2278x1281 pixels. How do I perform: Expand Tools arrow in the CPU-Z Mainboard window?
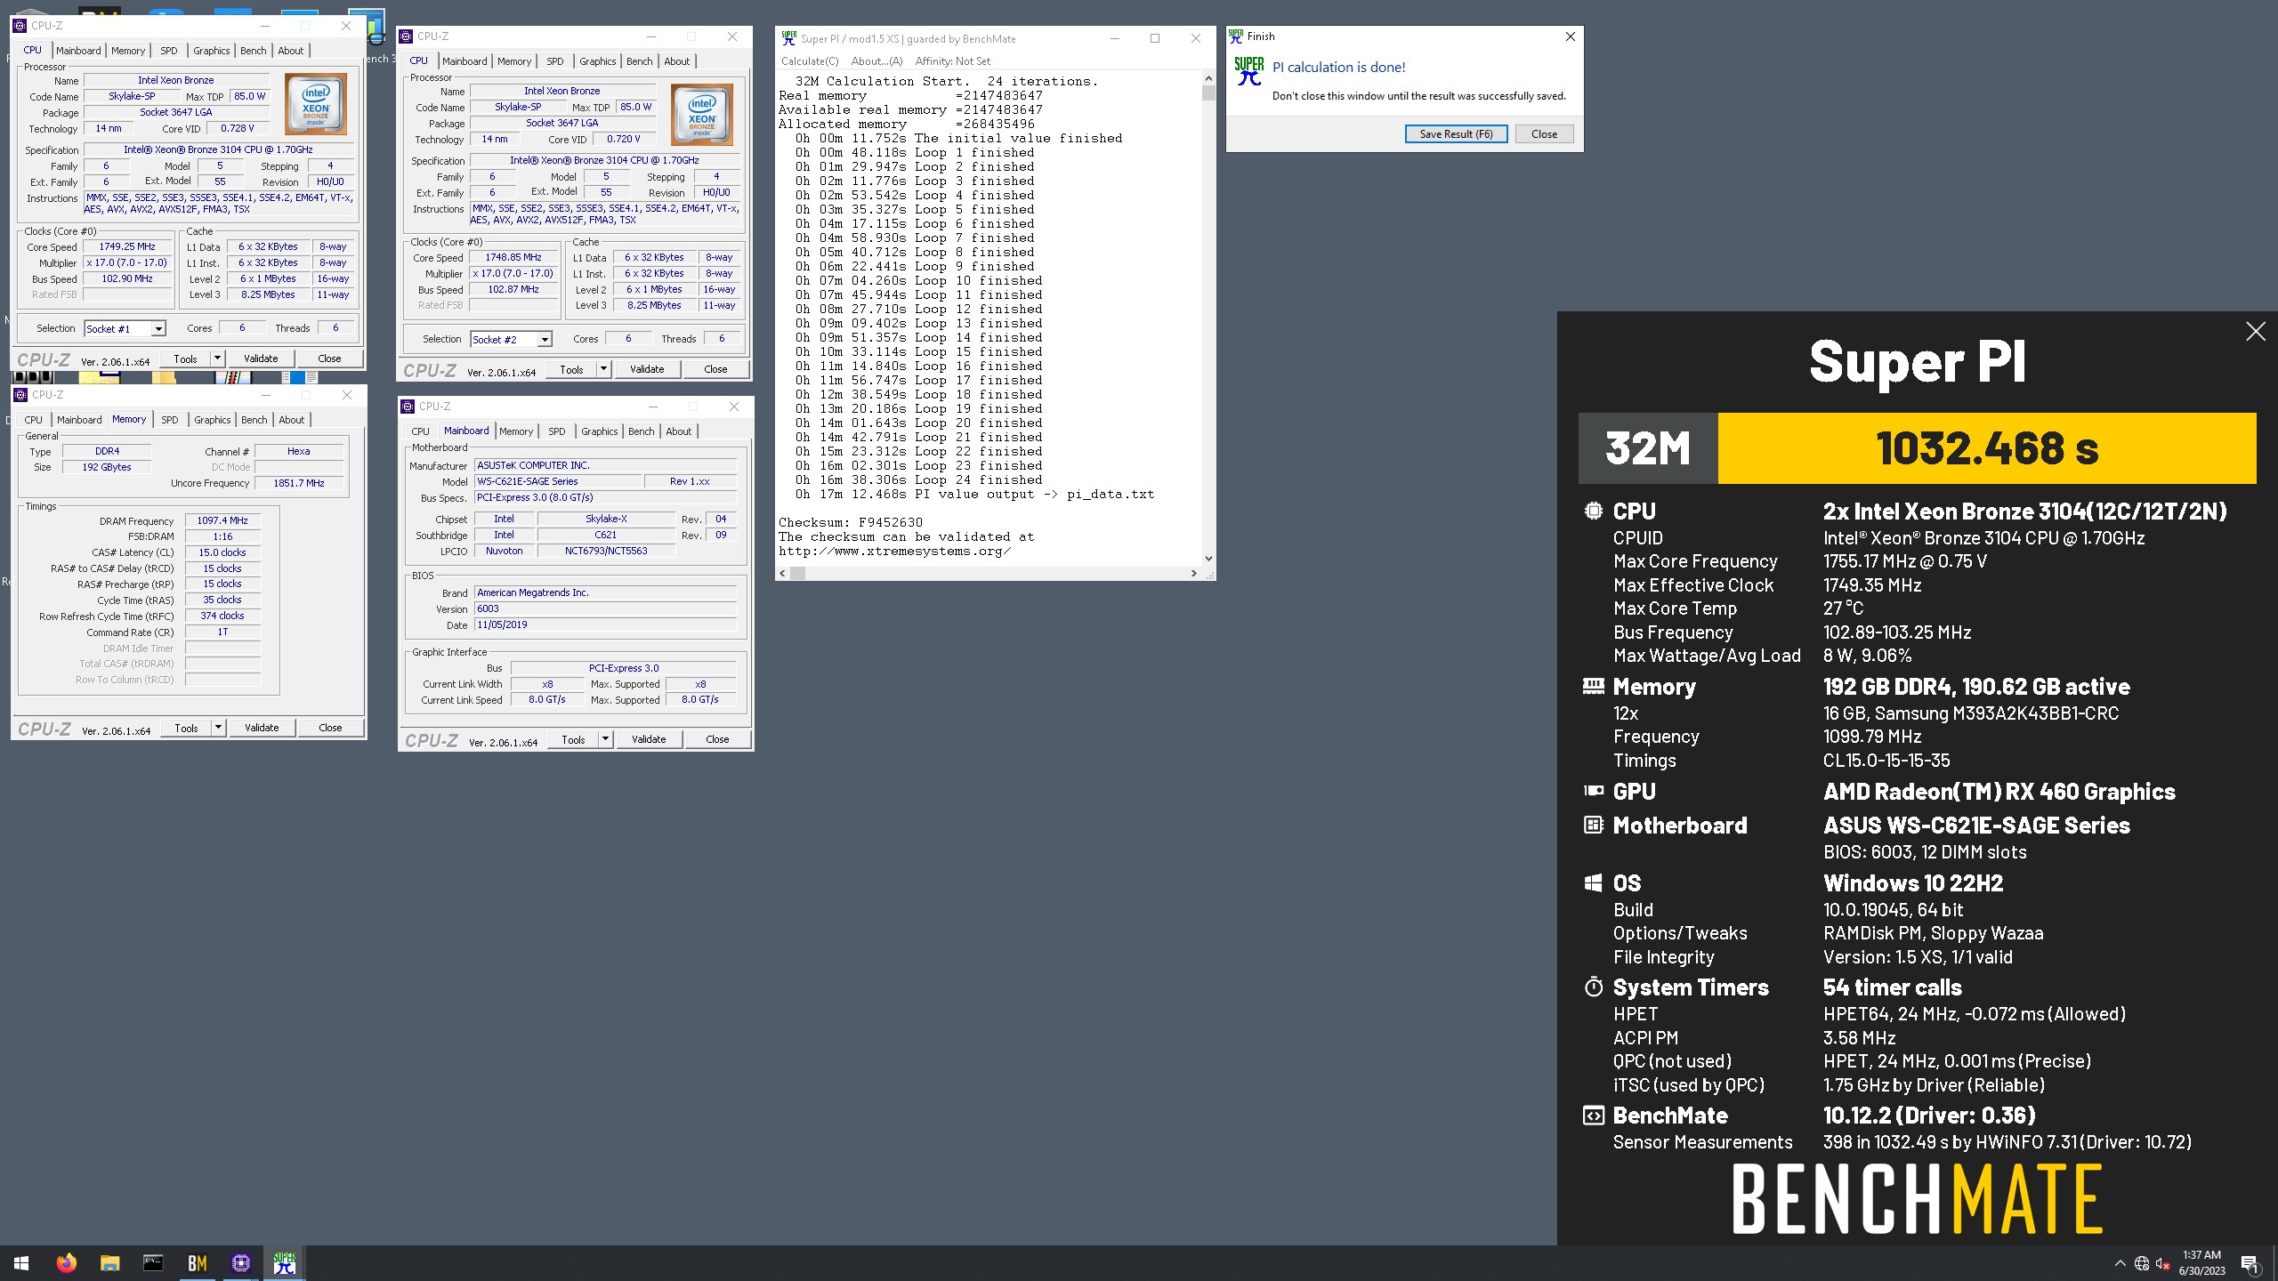605,739
